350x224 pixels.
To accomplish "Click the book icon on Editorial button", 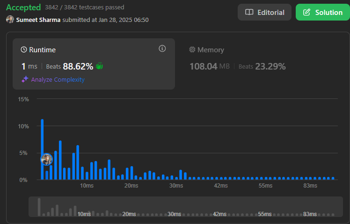I will tap(249, 13).
